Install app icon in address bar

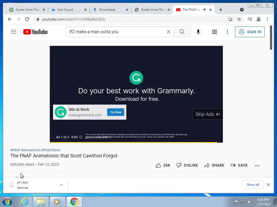point(230,19)
